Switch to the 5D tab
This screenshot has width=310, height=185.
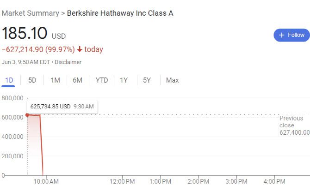click(32, 80)
